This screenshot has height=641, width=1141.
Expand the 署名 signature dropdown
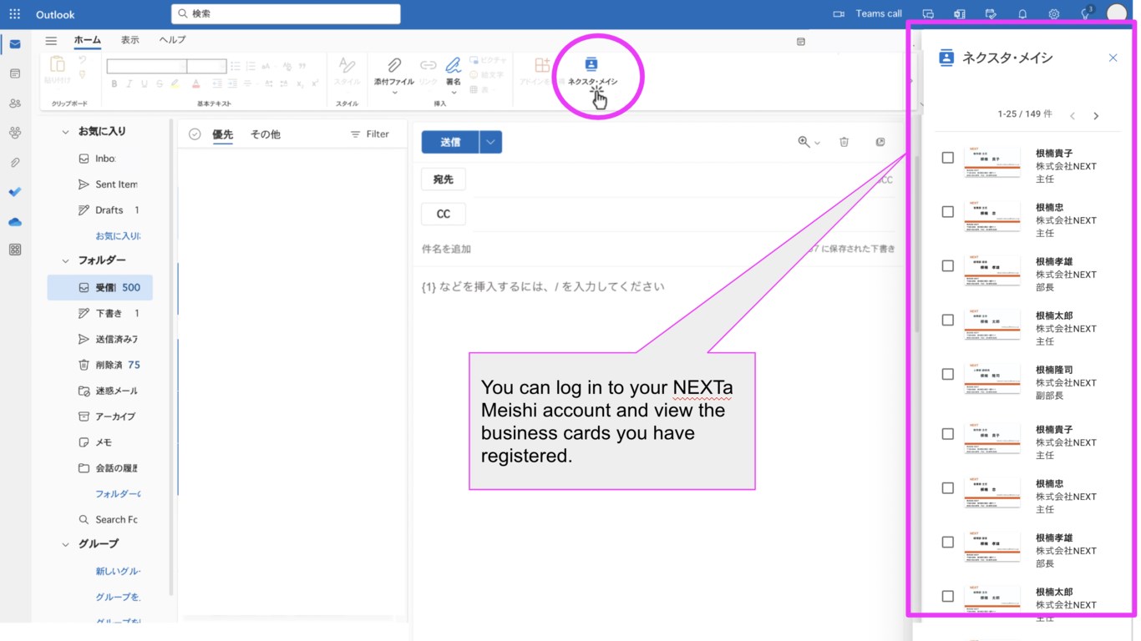(454, 92)
